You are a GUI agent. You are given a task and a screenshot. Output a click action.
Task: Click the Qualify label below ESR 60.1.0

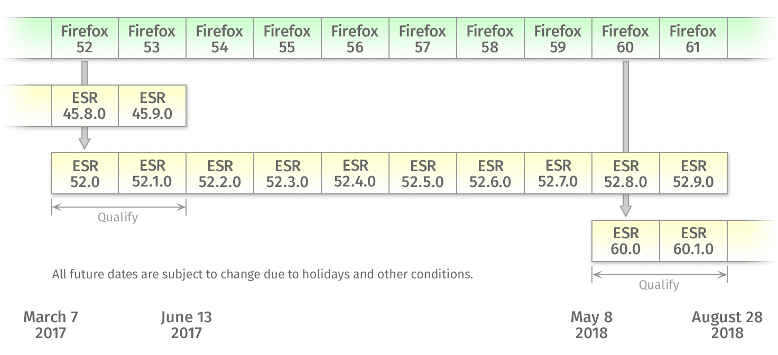click(659, 285)
